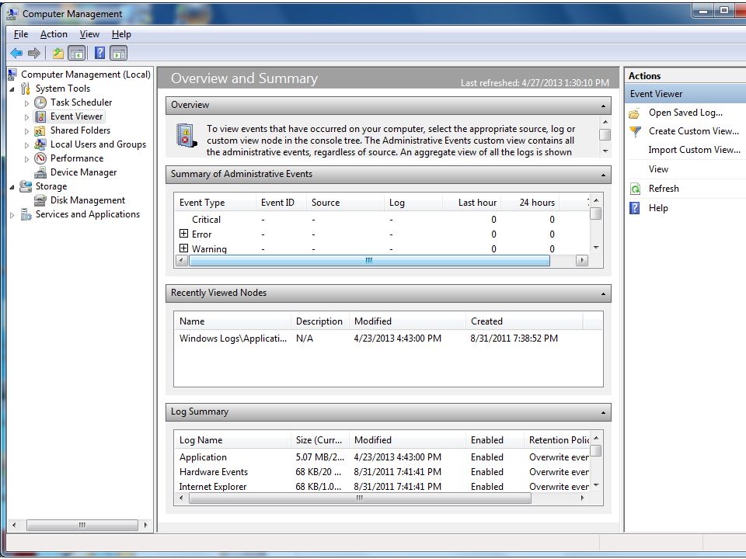Screen dimensions: 746x559
Task: Sort by the Event Type column header
Action: pyautogui.click(x=215, y=203)
